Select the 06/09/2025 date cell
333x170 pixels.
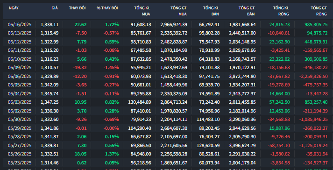[20, 68]
